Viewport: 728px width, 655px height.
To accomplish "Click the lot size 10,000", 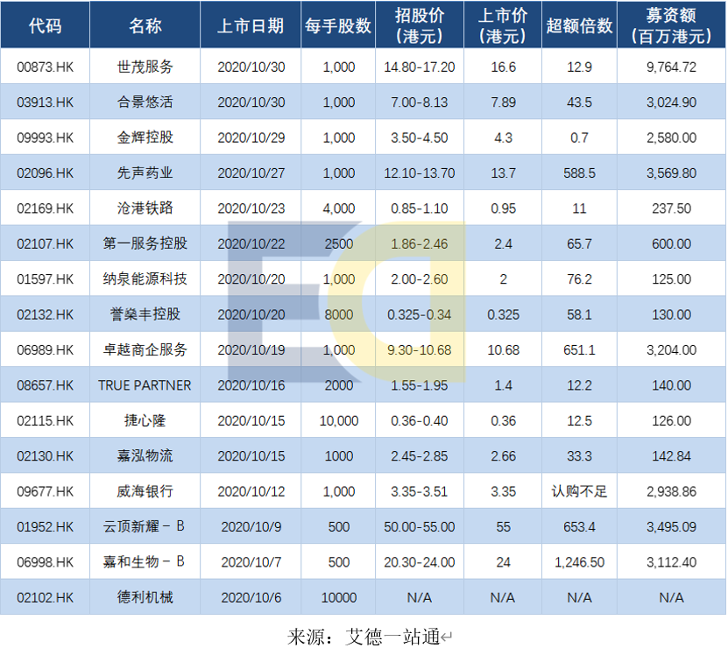I will point(338,420).
